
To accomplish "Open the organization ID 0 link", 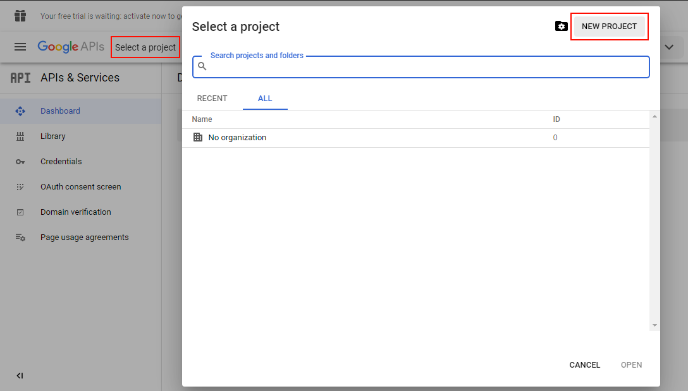I will click(x=555, y=138).
